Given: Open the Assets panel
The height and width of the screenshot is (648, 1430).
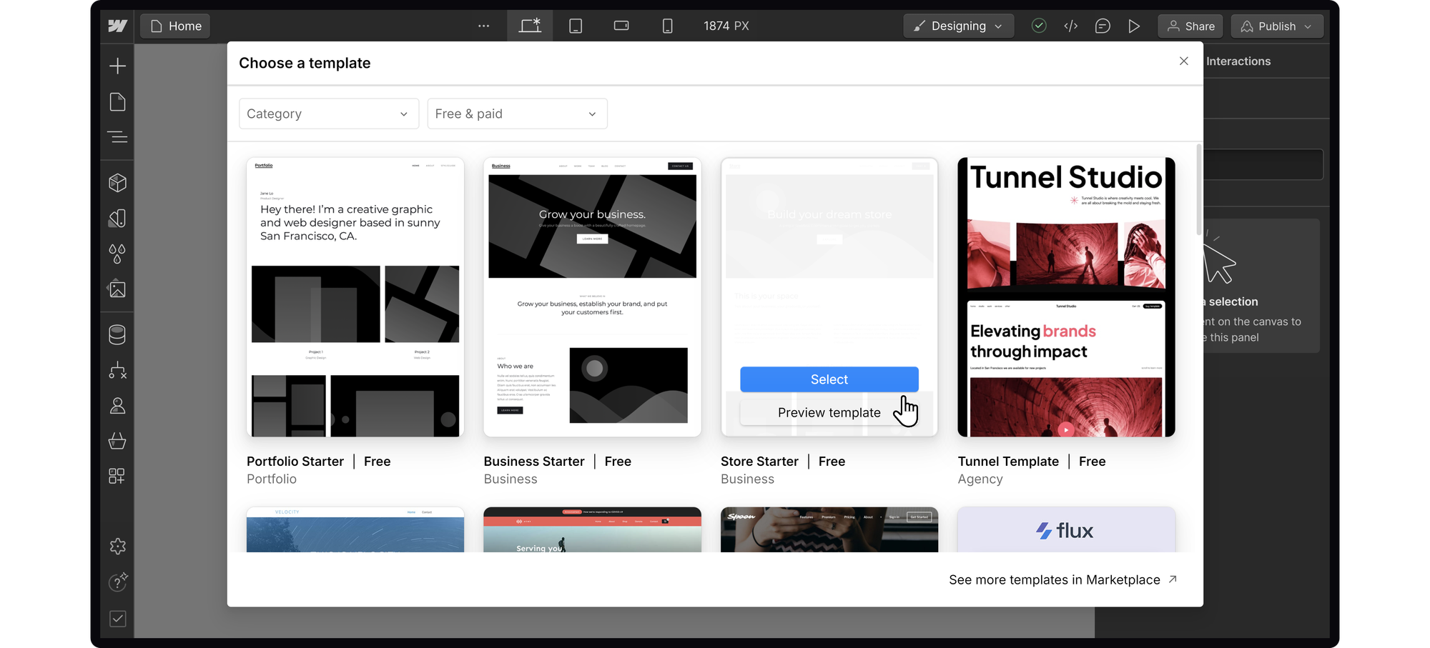Looking at the screenshot, I should (x=117, y=289).
